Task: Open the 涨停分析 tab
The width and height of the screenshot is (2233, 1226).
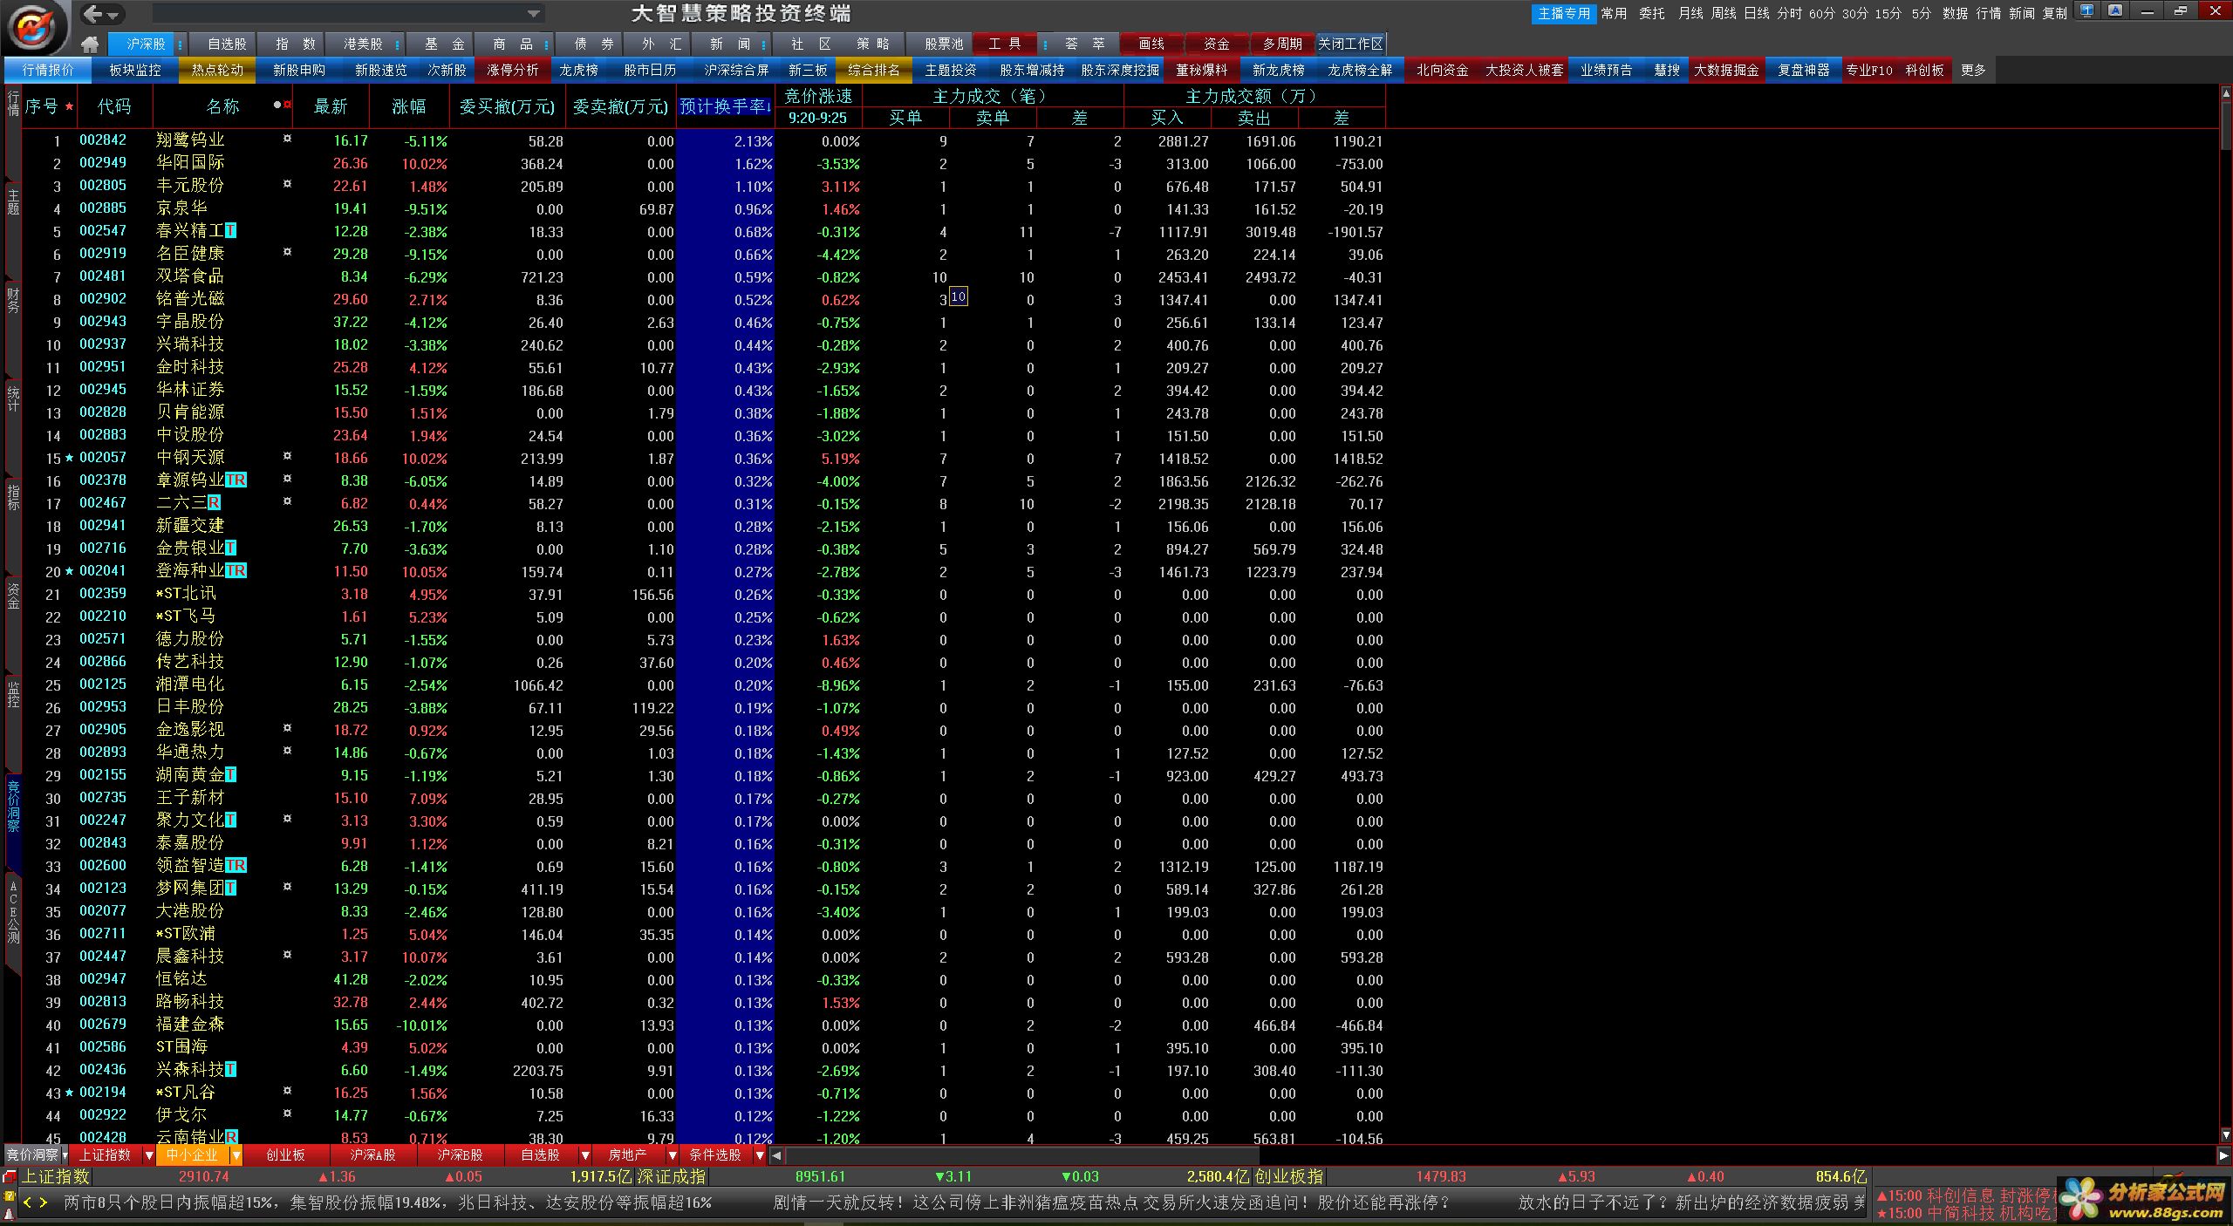Action: coord(513,70)
